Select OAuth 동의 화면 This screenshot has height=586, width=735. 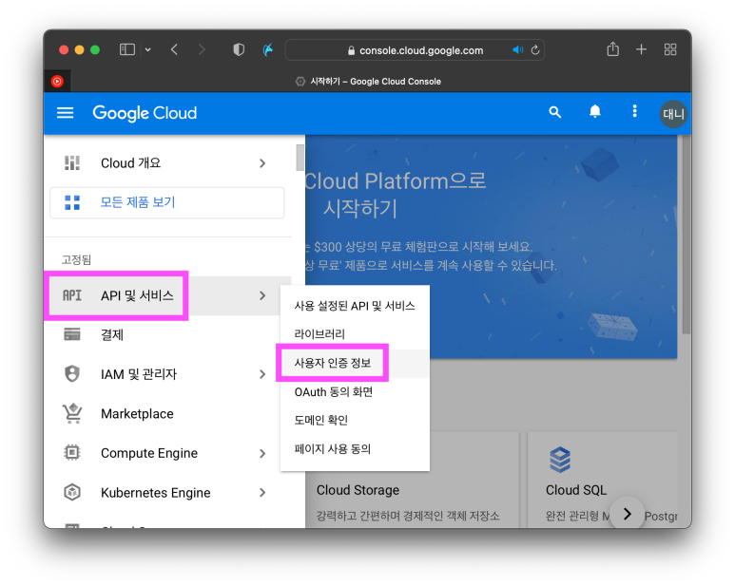[355, 391]
